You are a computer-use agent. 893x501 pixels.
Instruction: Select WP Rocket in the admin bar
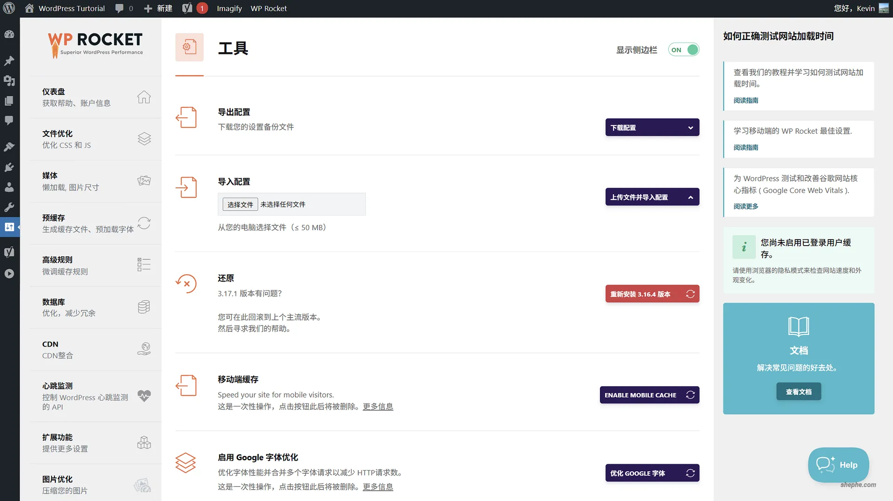coord(268,8)
